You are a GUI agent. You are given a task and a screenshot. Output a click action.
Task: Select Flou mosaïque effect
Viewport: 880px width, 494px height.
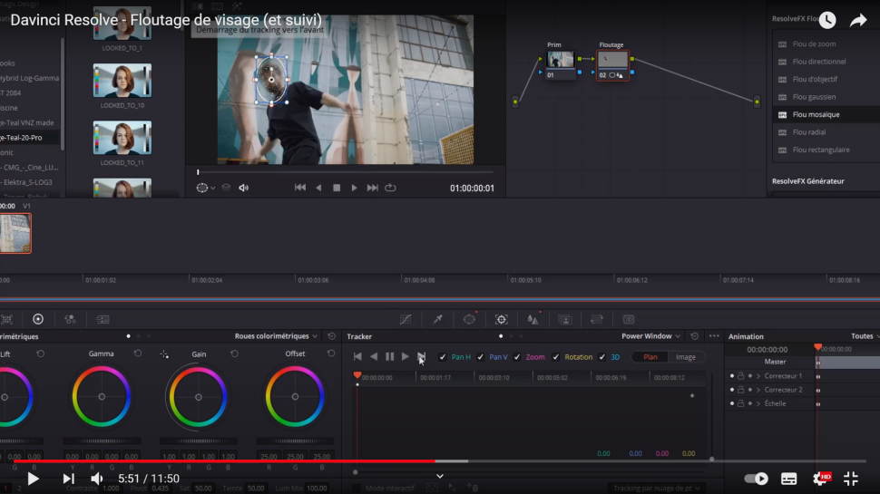tap(826, 114)
